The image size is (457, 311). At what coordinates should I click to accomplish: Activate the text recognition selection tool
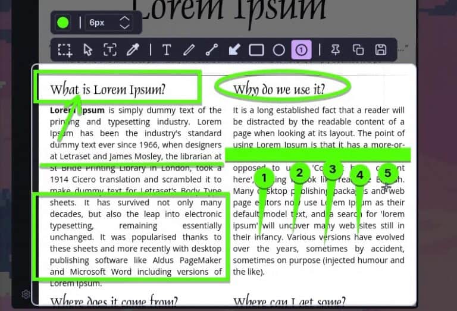[x=110, y=50]
